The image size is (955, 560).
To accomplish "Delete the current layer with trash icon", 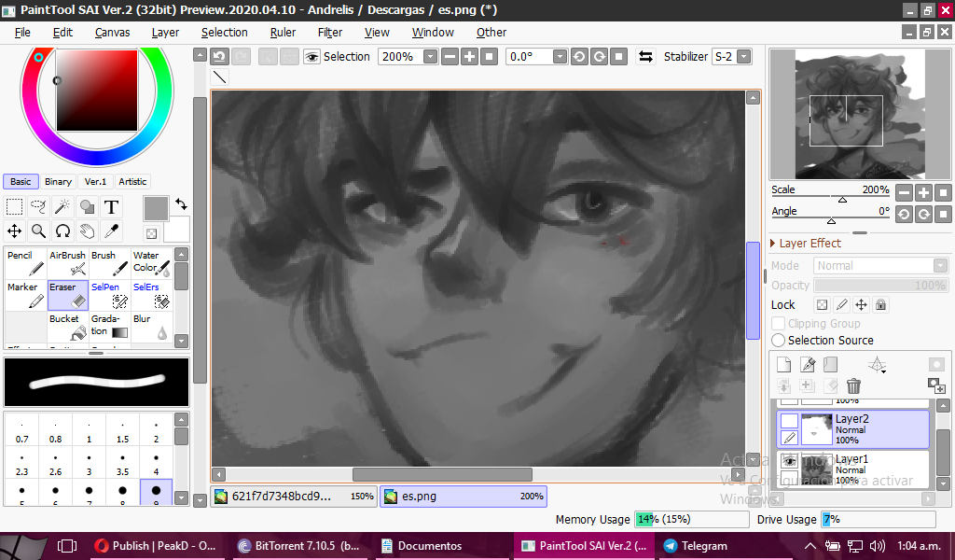I will tap(853, 385).
